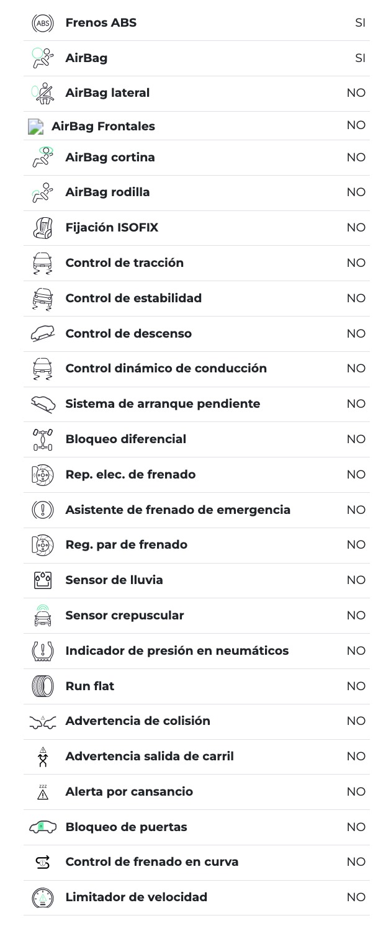Click the NO value for AirBag cortina
The width and height of the screenshot is (391, 931).
pyautogui.click(x=356, y=157)
